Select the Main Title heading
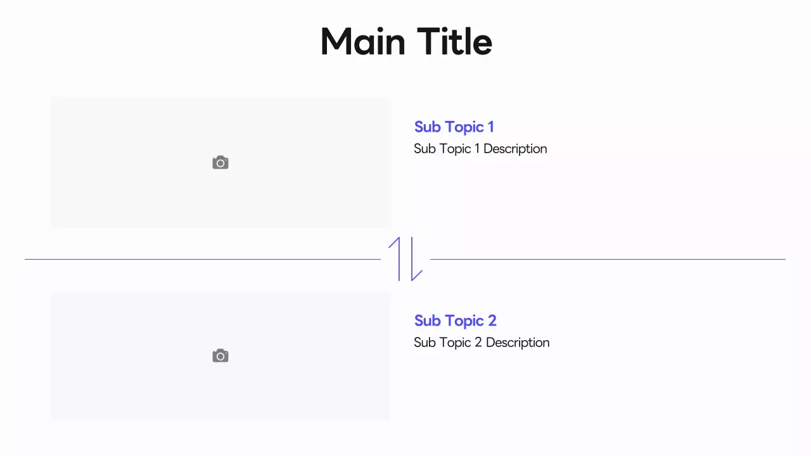Image resolution: width=811 pixels, height=456 pixels. 406,42
